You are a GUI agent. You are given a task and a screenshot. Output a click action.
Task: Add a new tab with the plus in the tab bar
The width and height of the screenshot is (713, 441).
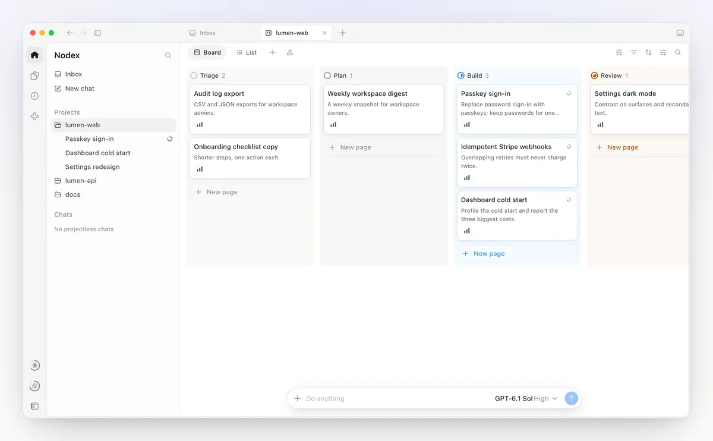[342, 33]
